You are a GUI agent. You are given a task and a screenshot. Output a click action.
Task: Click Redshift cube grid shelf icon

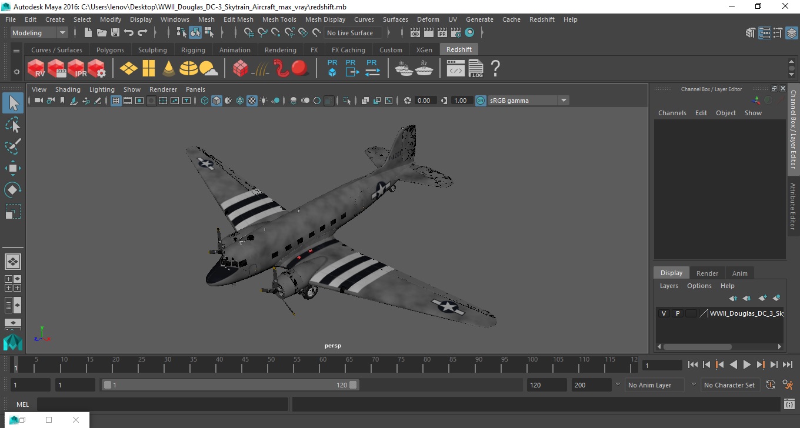(240, 68)
